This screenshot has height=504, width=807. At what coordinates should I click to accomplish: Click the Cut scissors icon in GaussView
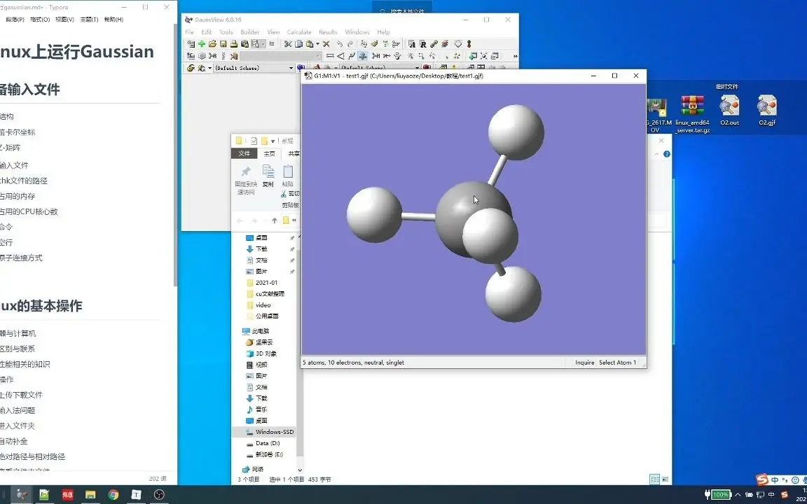288,43
